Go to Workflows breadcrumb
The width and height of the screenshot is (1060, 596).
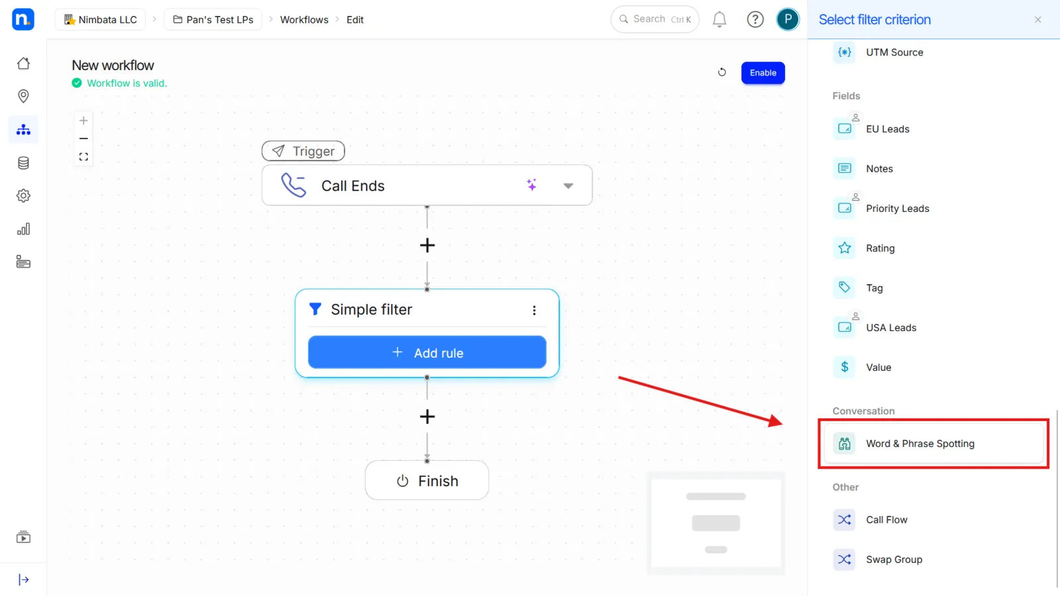304,20
